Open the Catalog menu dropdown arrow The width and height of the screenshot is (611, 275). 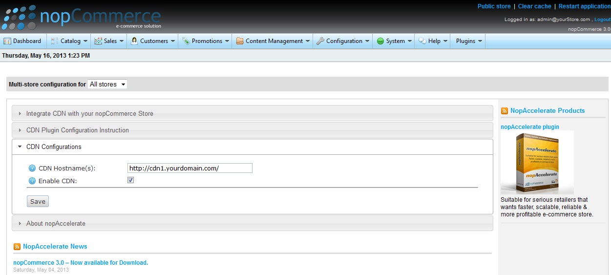pyautogui.click(x=85, y=42)
